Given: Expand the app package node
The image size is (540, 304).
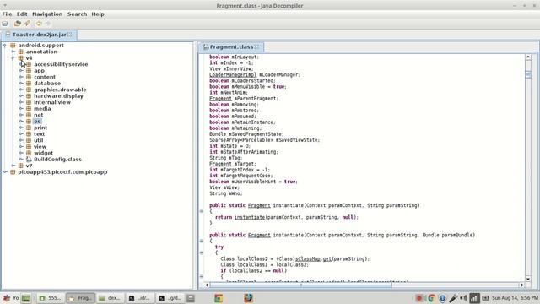Looking at the screenshot, I should tap(21, 71).
